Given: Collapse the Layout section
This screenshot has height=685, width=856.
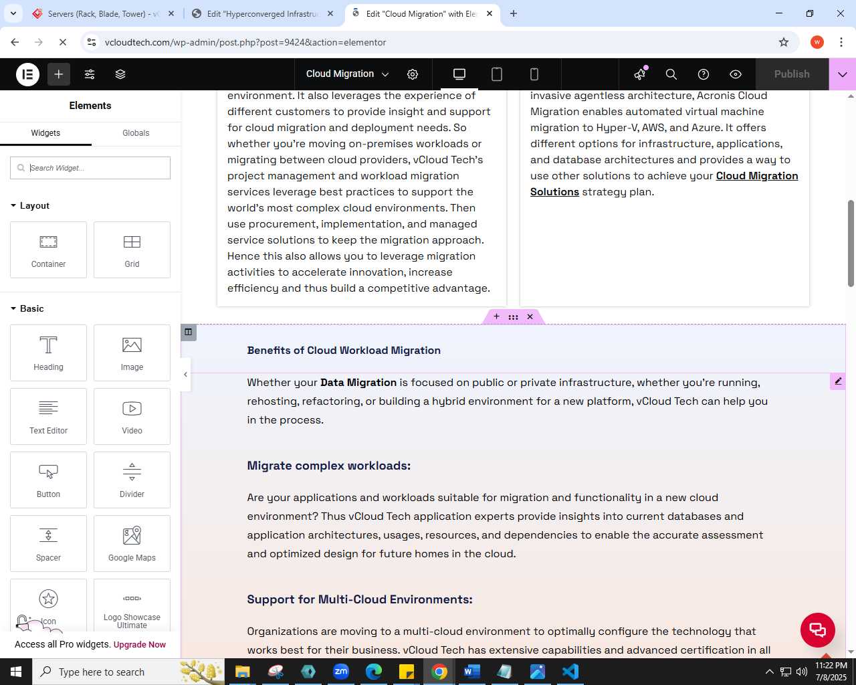Looking at the screenshot, I should [30, 205].
